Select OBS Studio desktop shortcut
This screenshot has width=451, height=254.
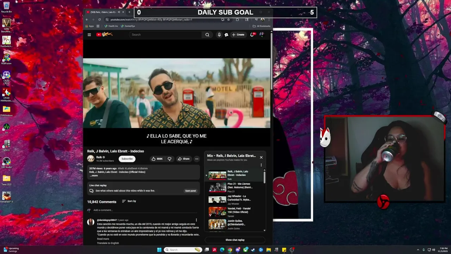tap(6, 163)
